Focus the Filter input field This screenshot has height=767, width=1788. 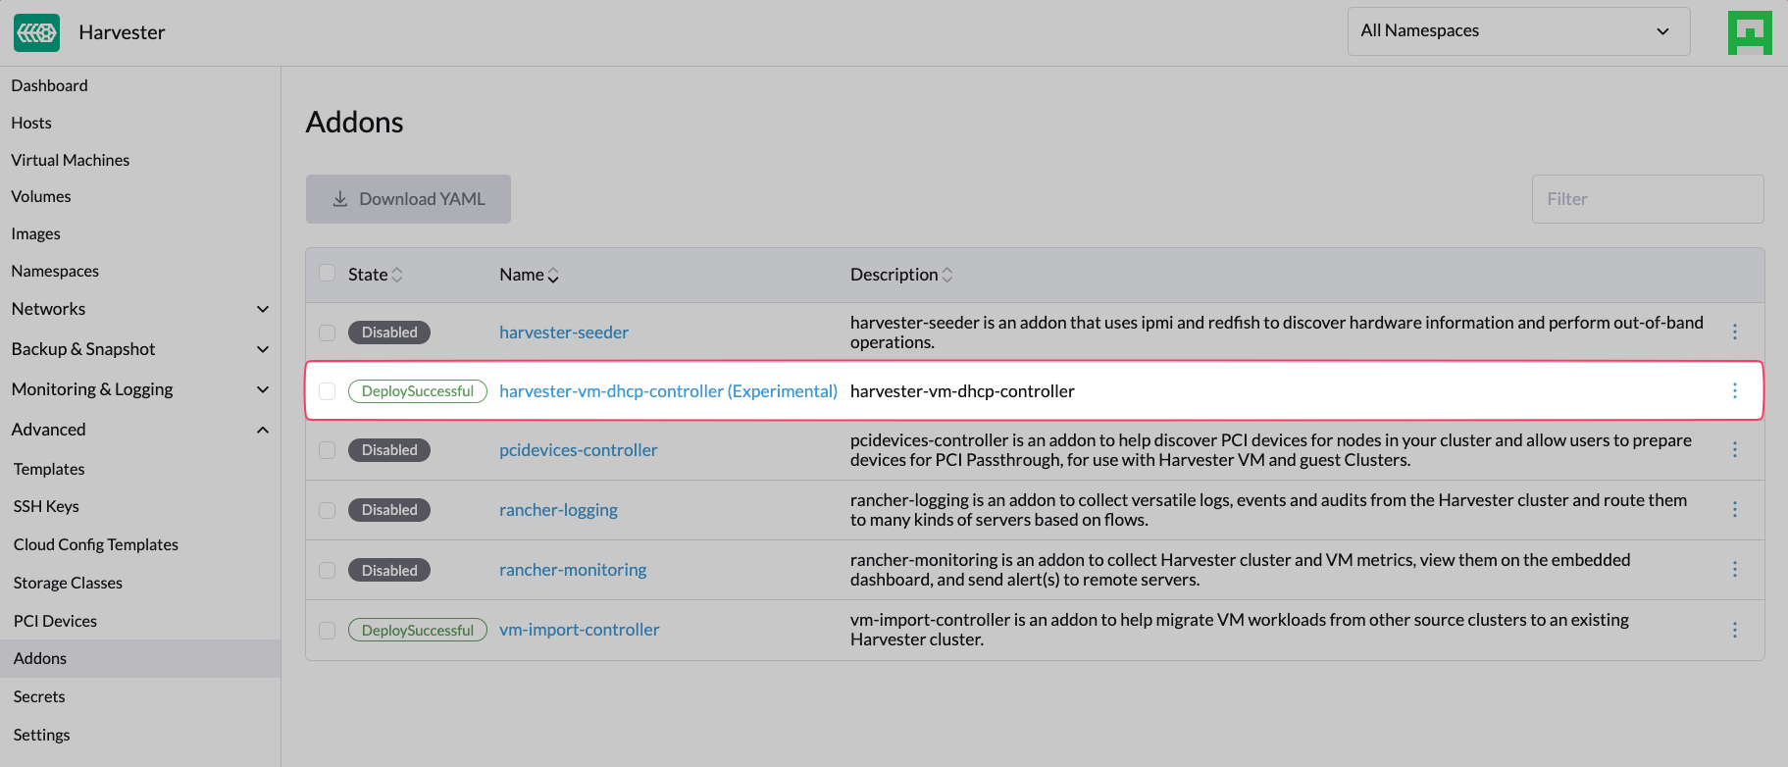(1647, 199)
